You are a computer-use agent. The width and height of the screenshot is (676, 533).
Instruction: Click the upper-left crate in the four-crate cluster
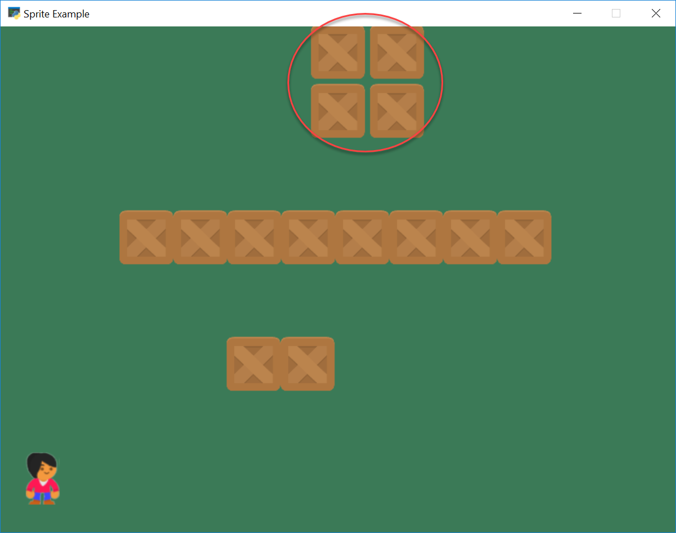tap(338, 52)
